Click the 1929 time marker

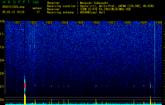coord(143,23)
